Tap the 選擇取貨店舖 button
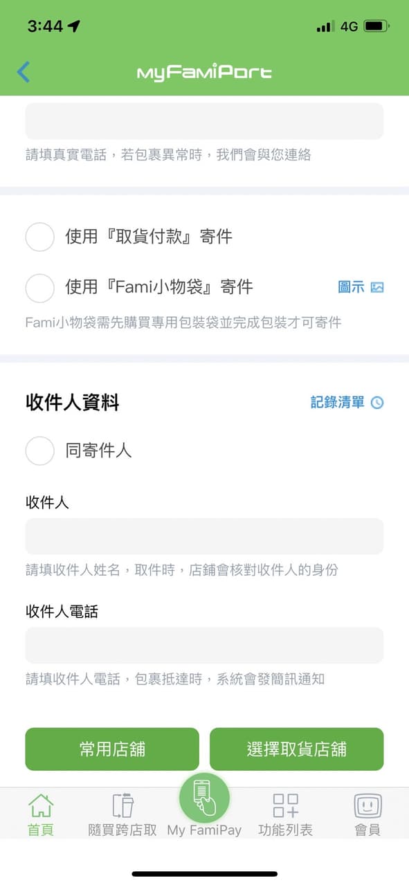The width and height of the screenshot is (409, 885). (x=298, y=749)
